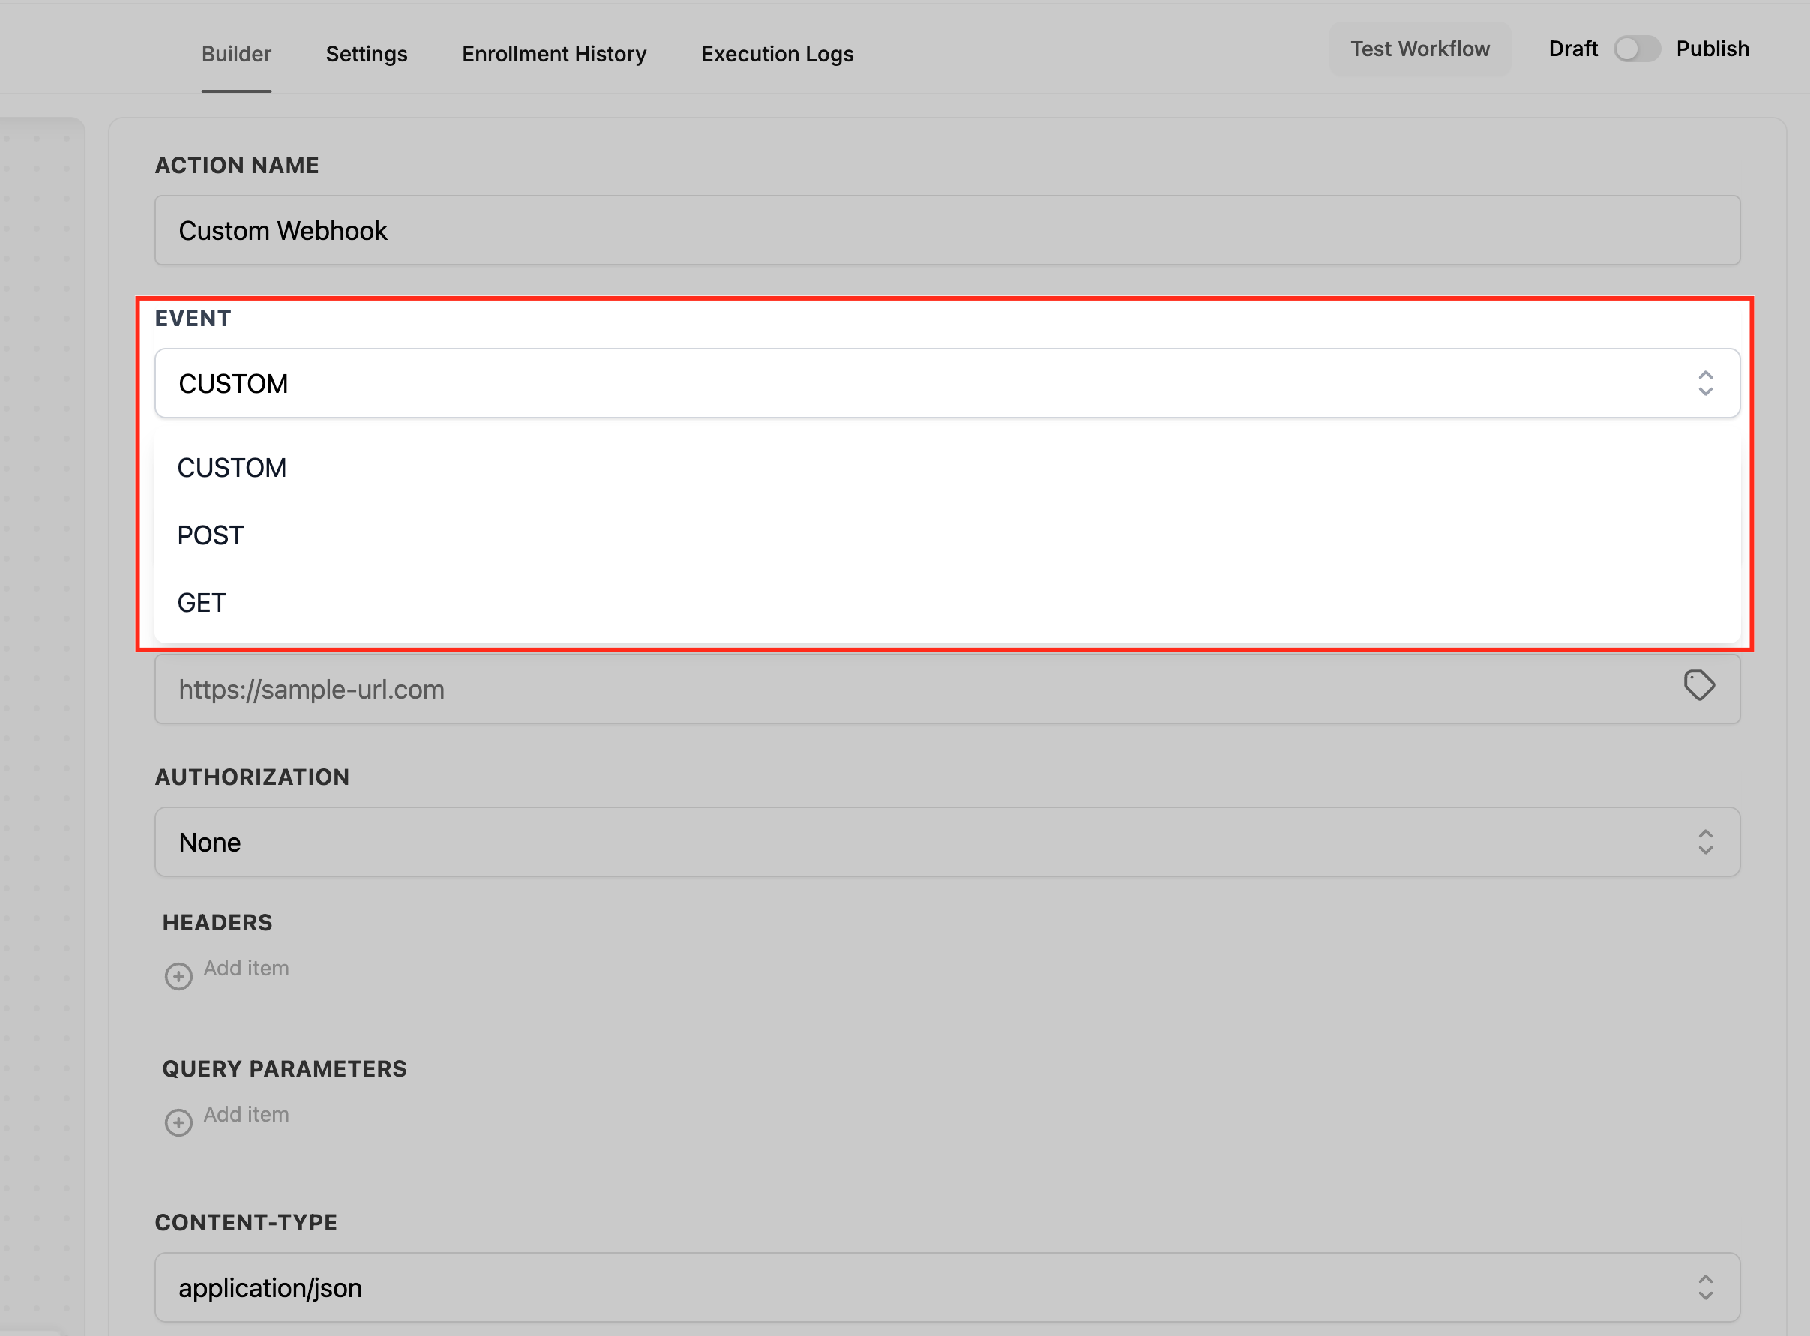
Task: Click plus icon under HEADERS
Action: pos(178,975)
